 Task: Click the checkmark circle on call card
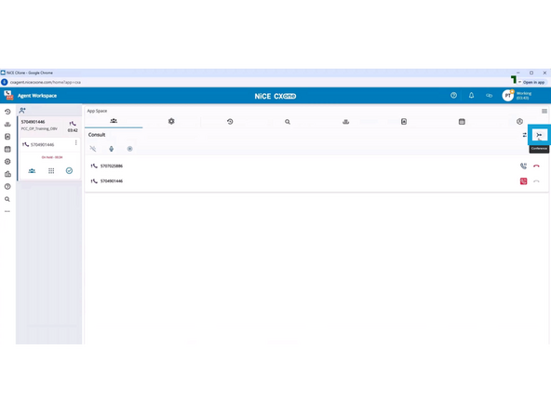pos(69,170)
